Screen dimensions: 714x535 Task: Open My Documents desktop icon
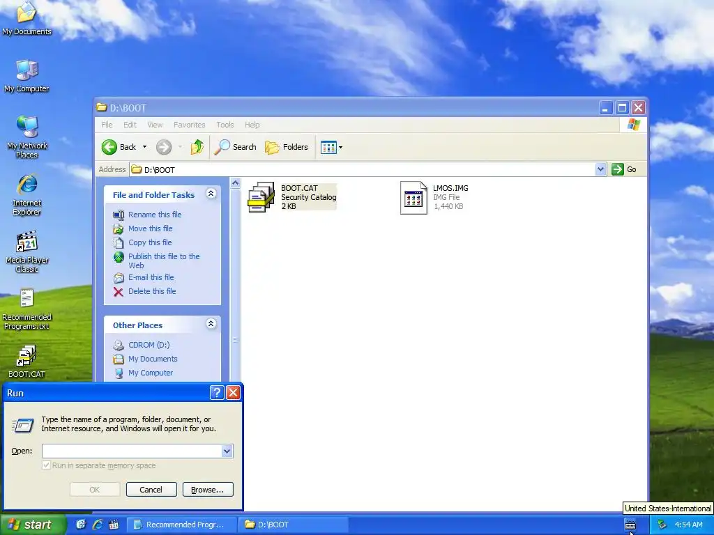26,18
